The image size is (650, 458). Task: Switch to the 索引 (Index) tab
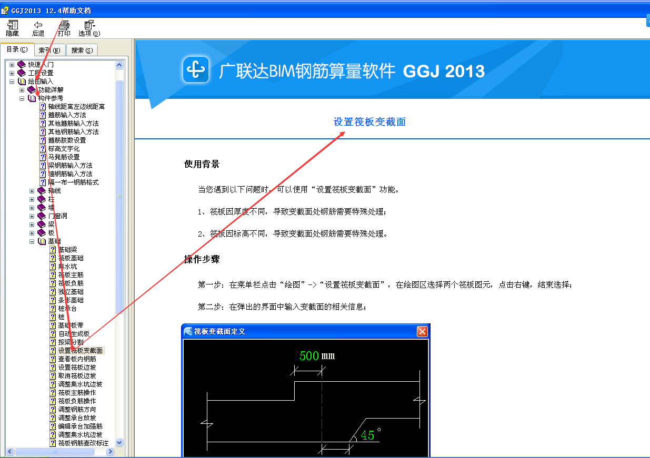point(50,50)
